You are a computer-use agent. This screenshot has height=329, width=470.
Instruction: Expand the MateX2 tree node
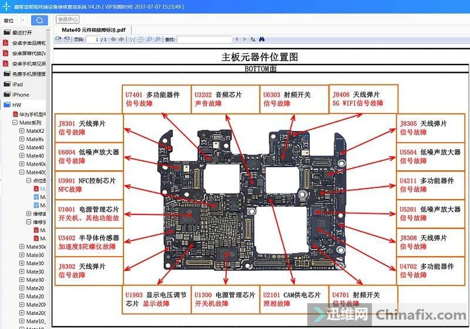[22, 131]
